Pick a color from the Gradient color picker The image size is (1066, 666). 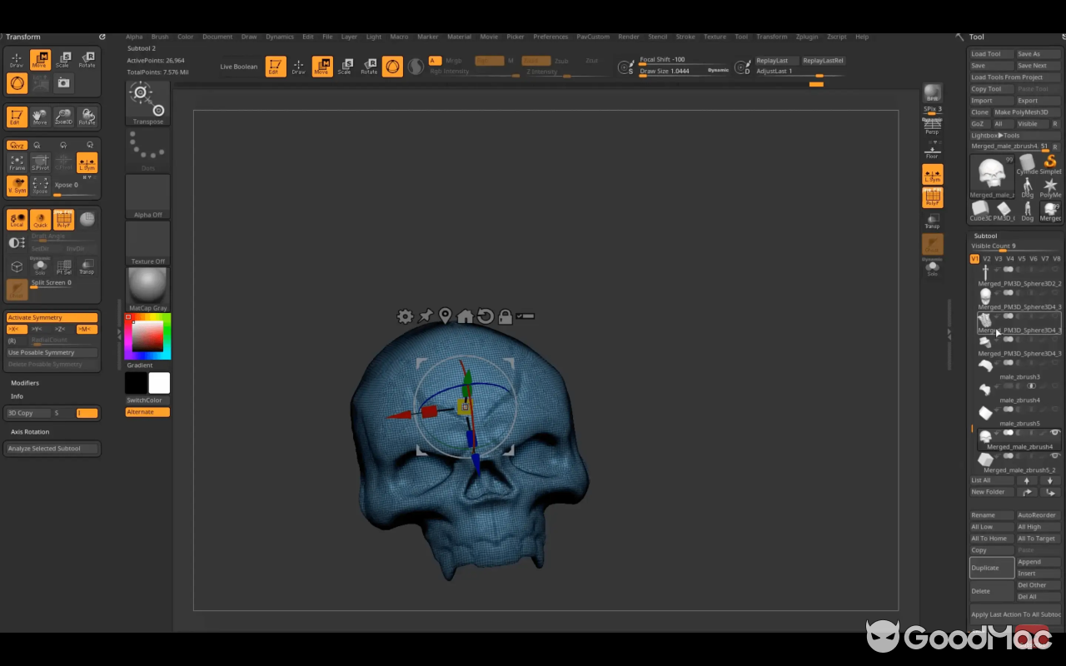[147, 337]
